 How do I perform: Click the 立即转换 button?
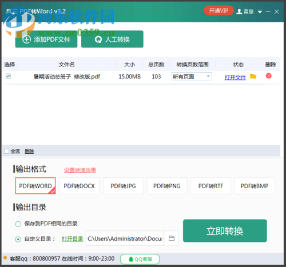point(225,231)
